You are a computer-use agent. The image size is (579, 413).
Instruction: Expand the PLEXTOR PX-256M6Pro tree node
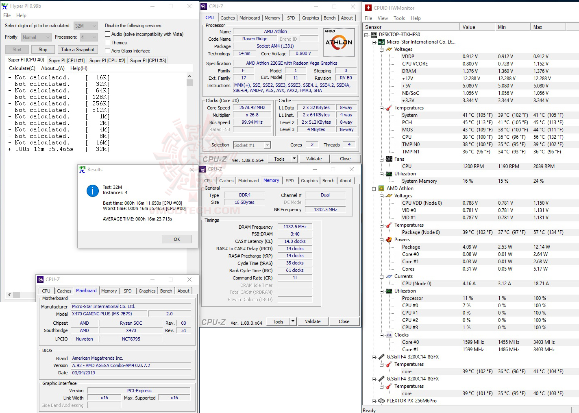374,401
